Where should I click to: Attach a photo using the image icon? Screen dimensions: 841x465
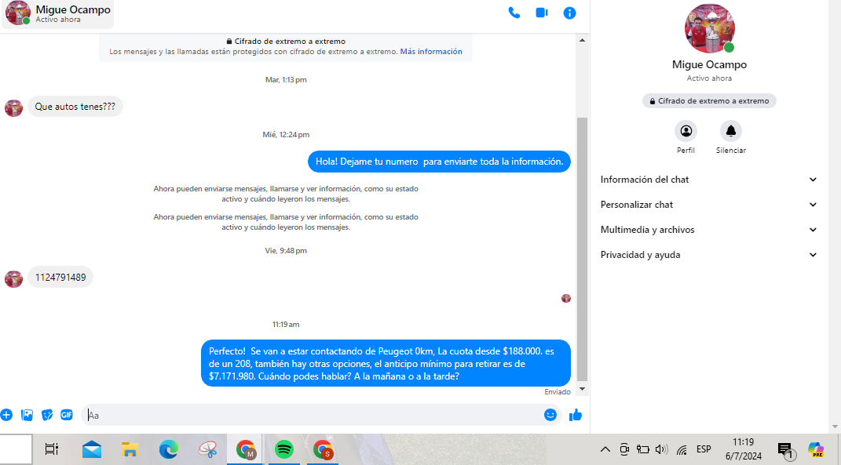coord(27,415)
